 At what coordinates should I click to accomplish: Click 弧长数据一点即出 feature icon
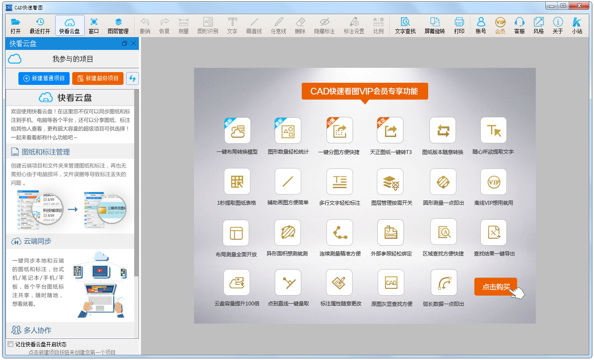[444, 282]
